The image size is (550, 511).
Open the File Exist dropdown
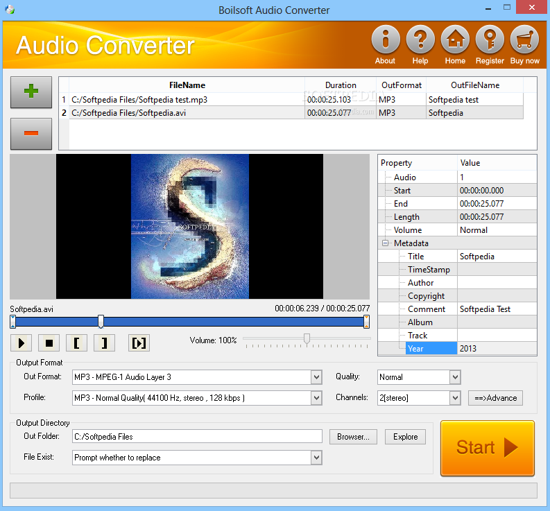(x=316, y=458)
